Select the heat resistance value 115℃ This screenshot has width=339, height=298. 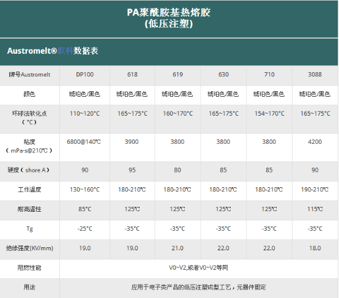[315, 209]
